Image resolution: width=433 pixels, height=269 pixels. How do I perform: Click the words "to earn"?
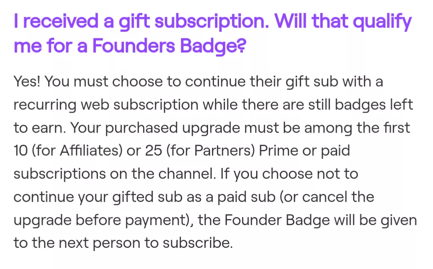tap(38, 128)
